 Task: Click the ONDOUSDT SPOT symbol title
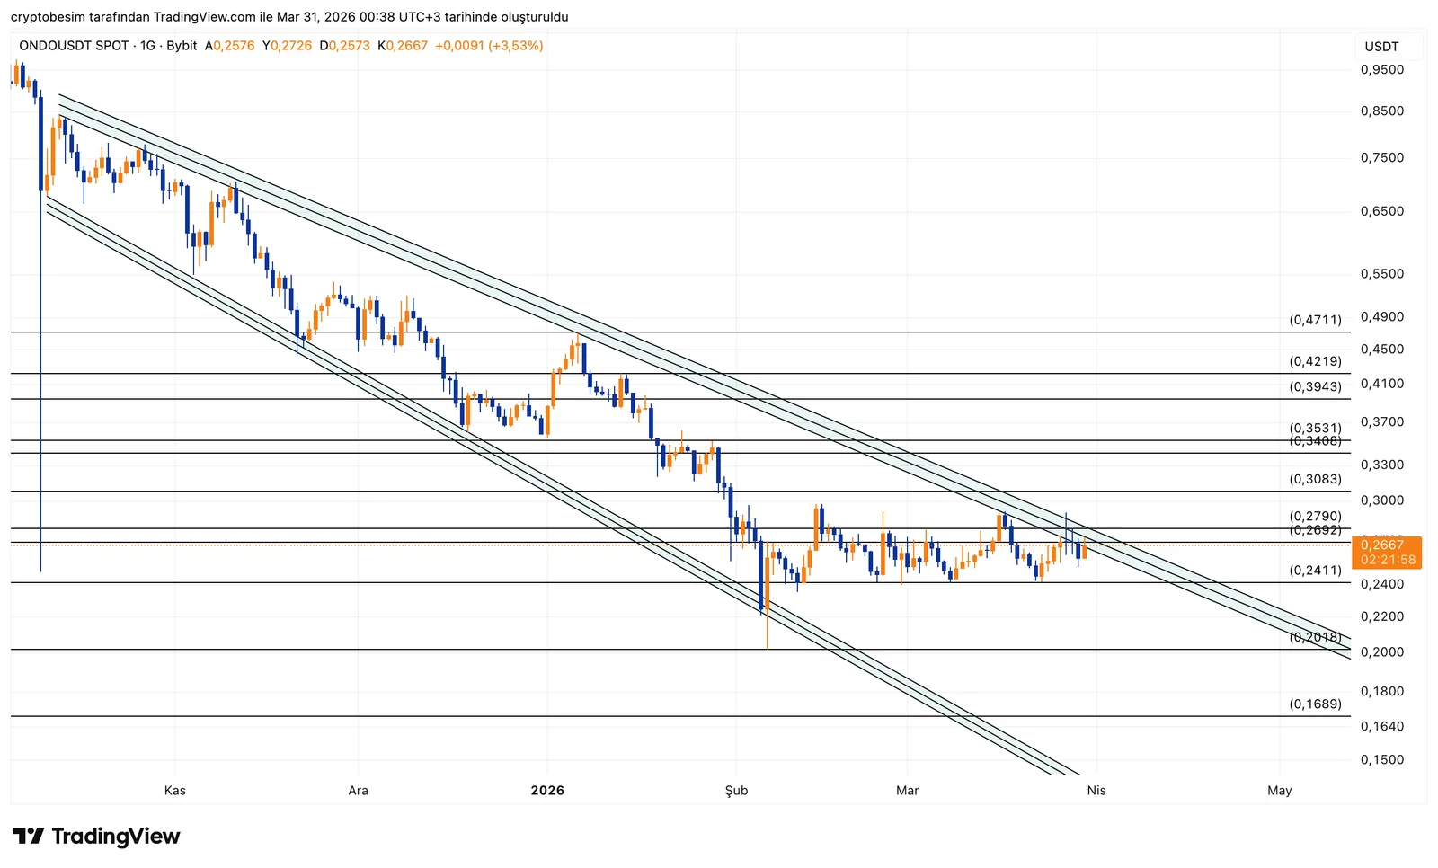74,45
